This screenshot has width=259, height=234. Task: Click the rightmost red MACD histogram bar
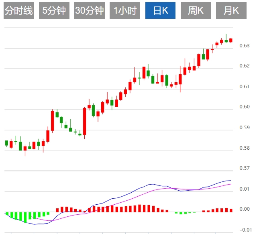pos(231,210)
